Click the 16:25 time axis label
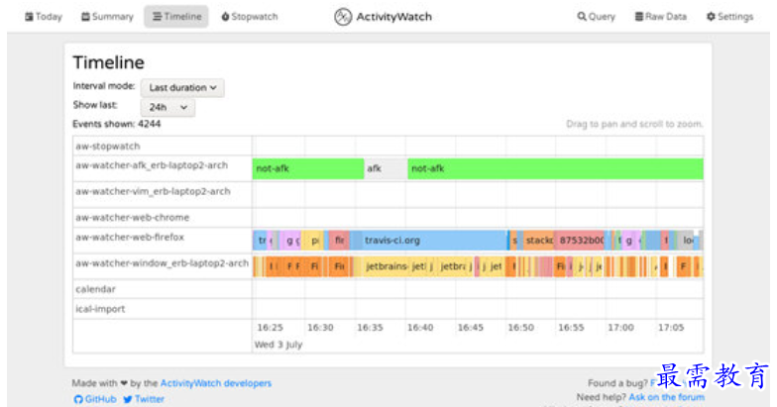The width and height of the screenshot is (777, 407). click(270, 327)
